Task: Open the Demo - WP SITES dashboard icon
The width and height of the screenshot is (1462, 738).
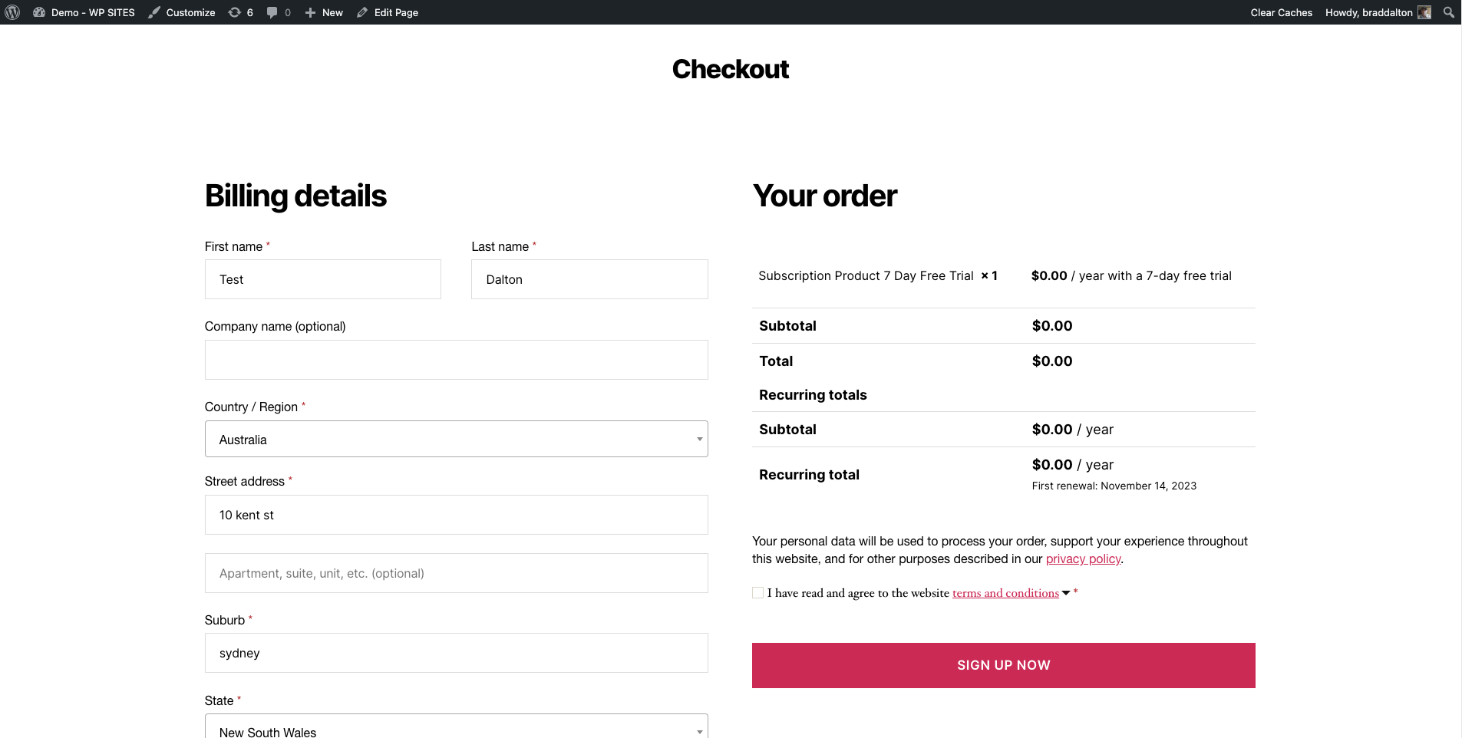Action: tap(39, 12)
